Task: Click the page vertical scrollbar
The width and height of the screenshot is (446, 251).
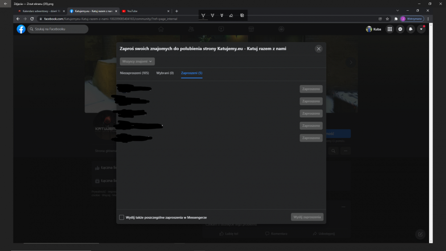Action: [x=431, y=133]
